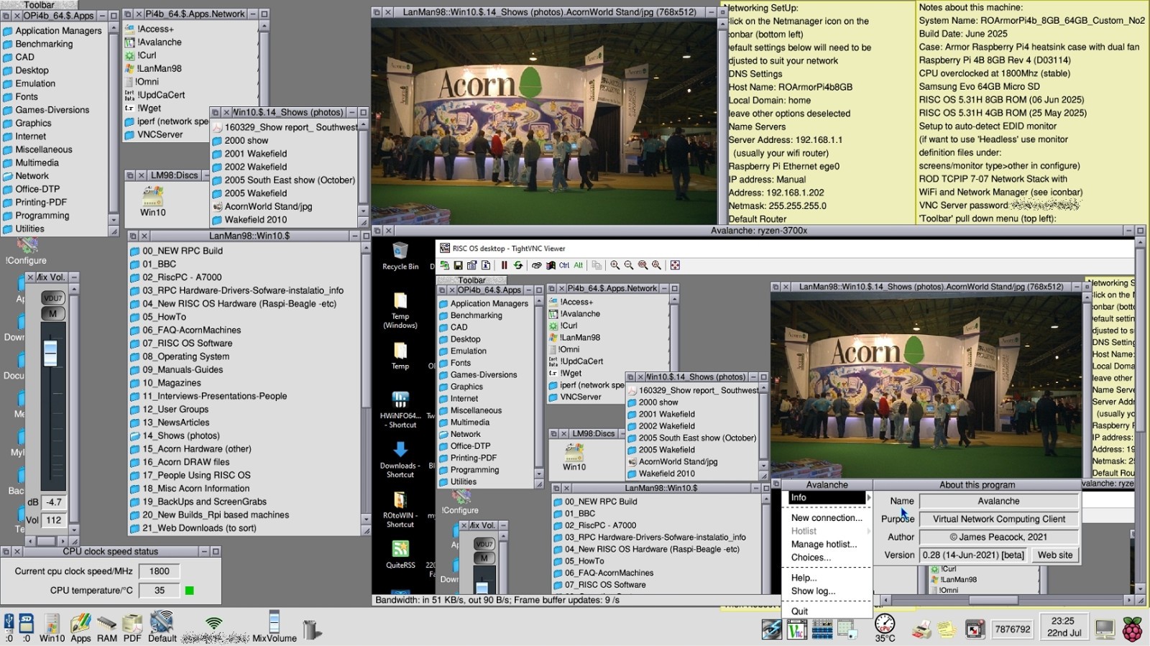Click current CPU clock speed field showing 1800
The image size is (1150, 646).
[159, 571]
